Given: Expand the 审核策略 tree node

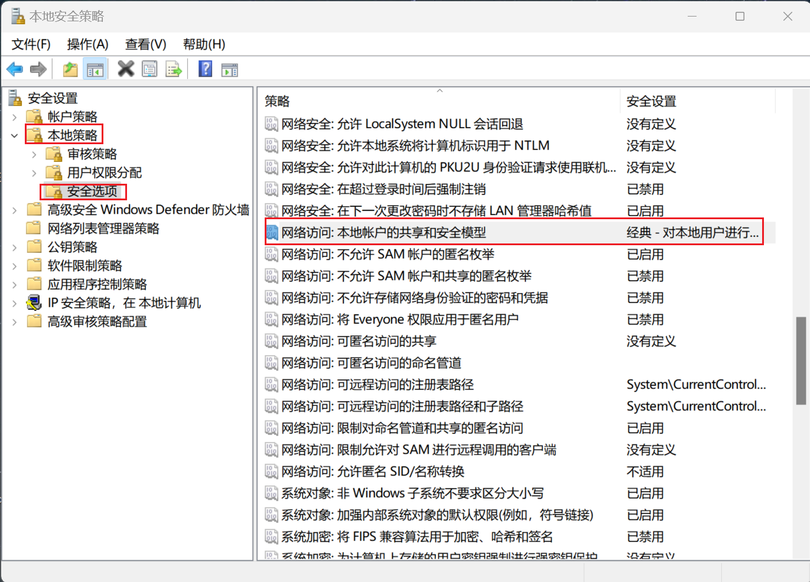Looking at the screenshot, I should (x=34, y=155).
